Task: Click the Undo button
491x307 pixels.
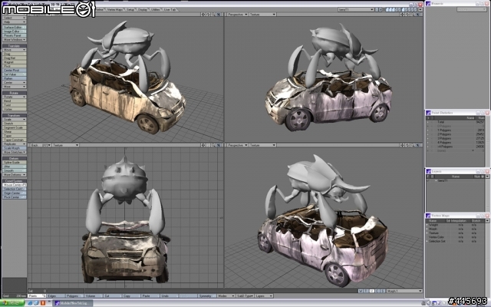Action: tap(169, 295)
